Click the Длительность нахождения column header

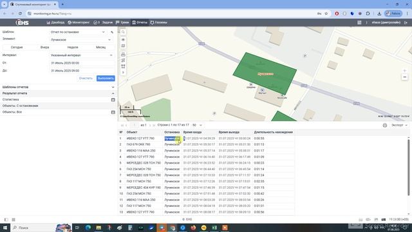coord(273,132)
